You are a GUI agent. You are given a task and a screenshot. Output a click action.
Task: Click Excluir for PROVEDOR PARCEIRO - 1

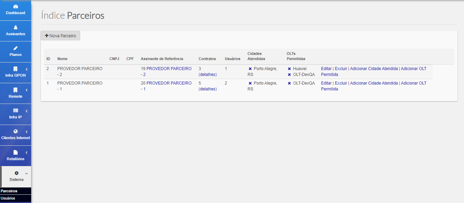pos(341,83)
